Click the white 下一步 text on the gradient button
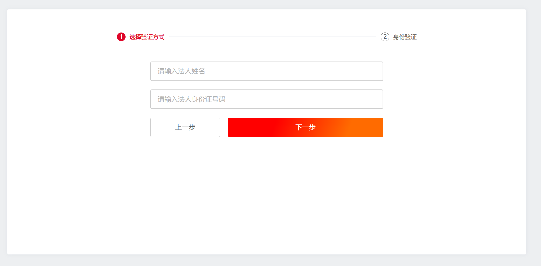The width and height of the screenshot is (541, 266). click(305, 127)
